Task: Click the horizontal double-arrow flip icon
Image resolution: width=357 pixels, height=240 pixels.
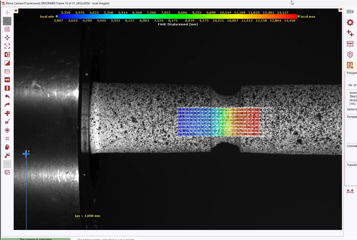Action: coord(7,80)
